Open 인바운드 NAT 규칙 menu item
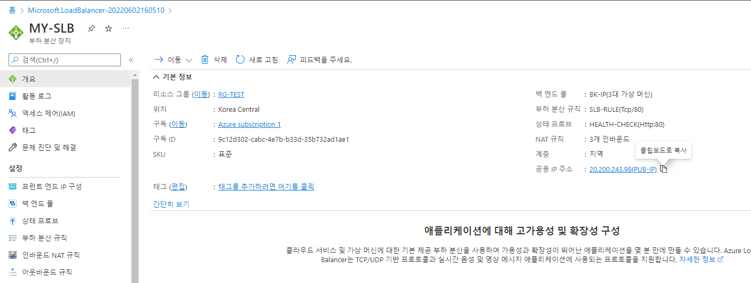The image size is (751, 283). point(65,255)
